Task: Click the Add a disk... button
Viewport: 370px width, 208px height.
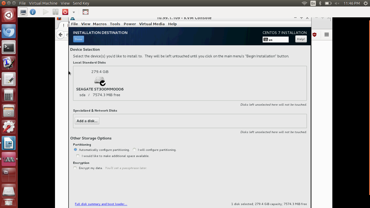Action: point(87,121)
